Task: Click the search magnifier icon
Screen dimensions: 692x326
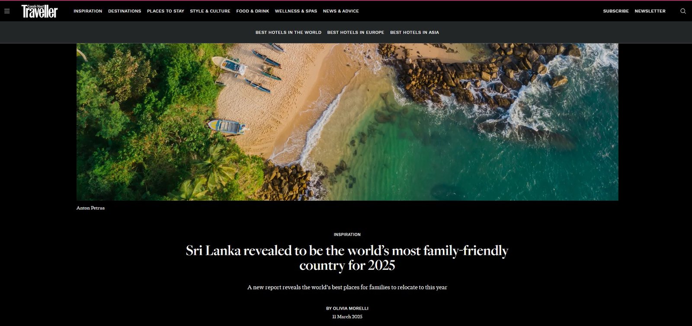Action: [683, 11]
